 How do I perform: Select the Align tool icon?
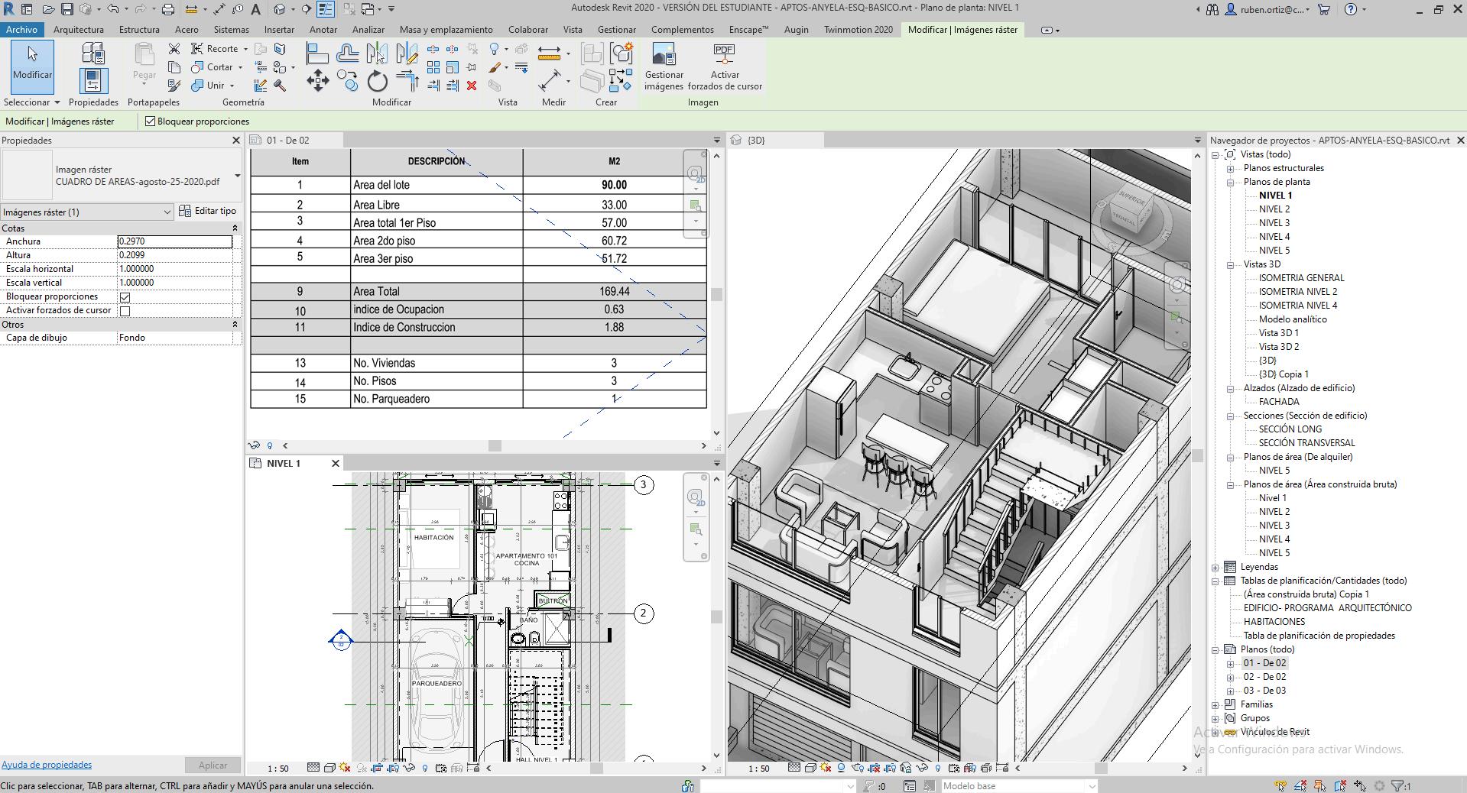click(x=317, y=53)
